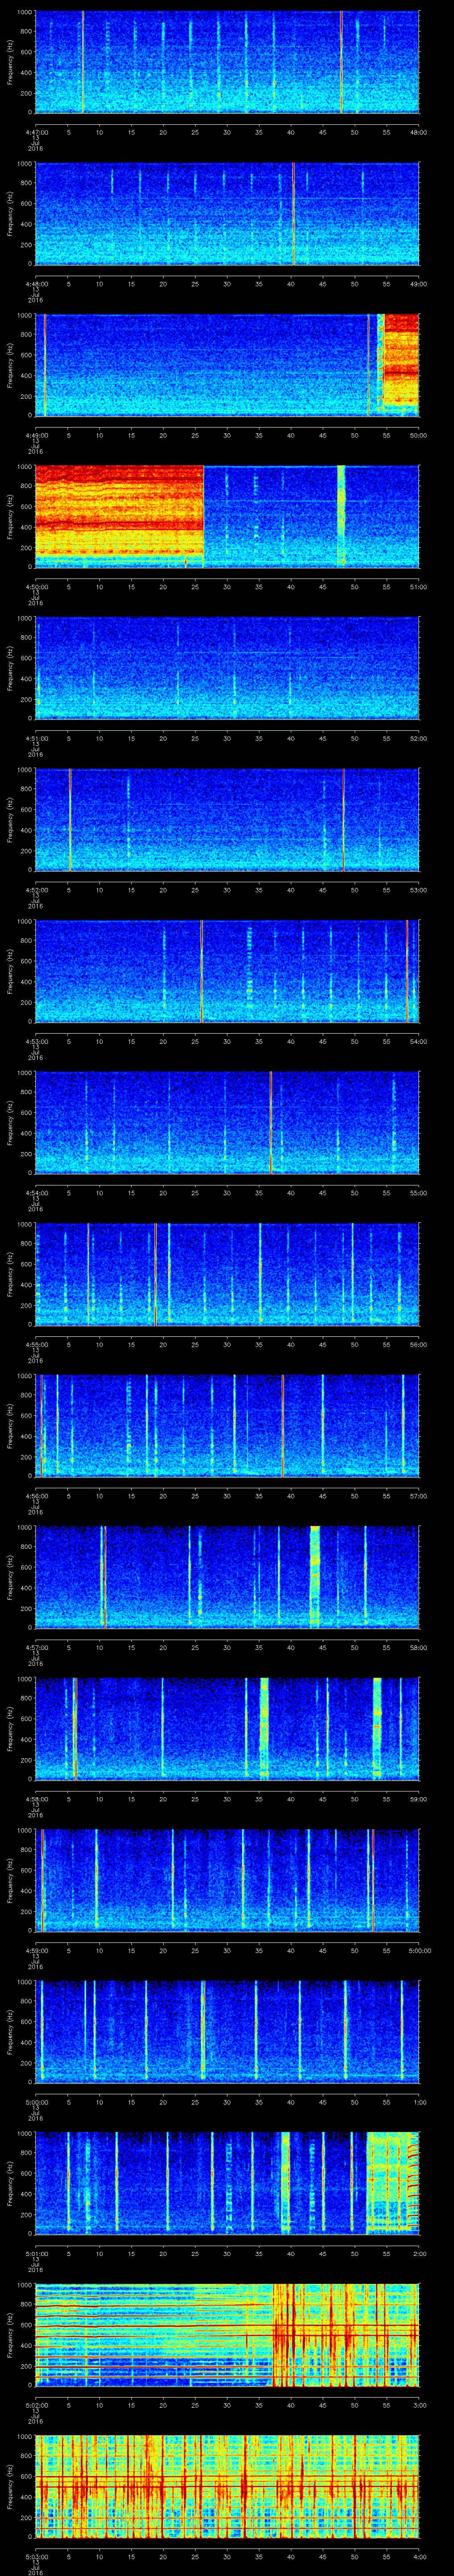Click the 4:51:00 spectrogram panel

pyautogui.click(x=227, y=668)
